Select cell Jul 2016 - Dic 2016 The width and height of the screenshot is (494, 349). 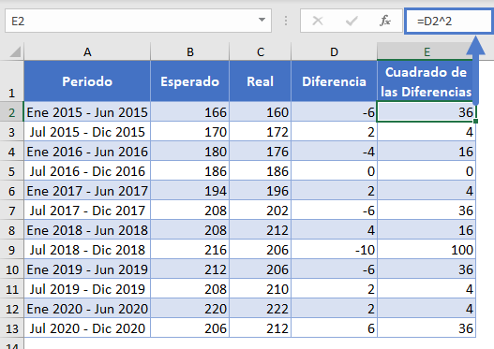[87, 170]
